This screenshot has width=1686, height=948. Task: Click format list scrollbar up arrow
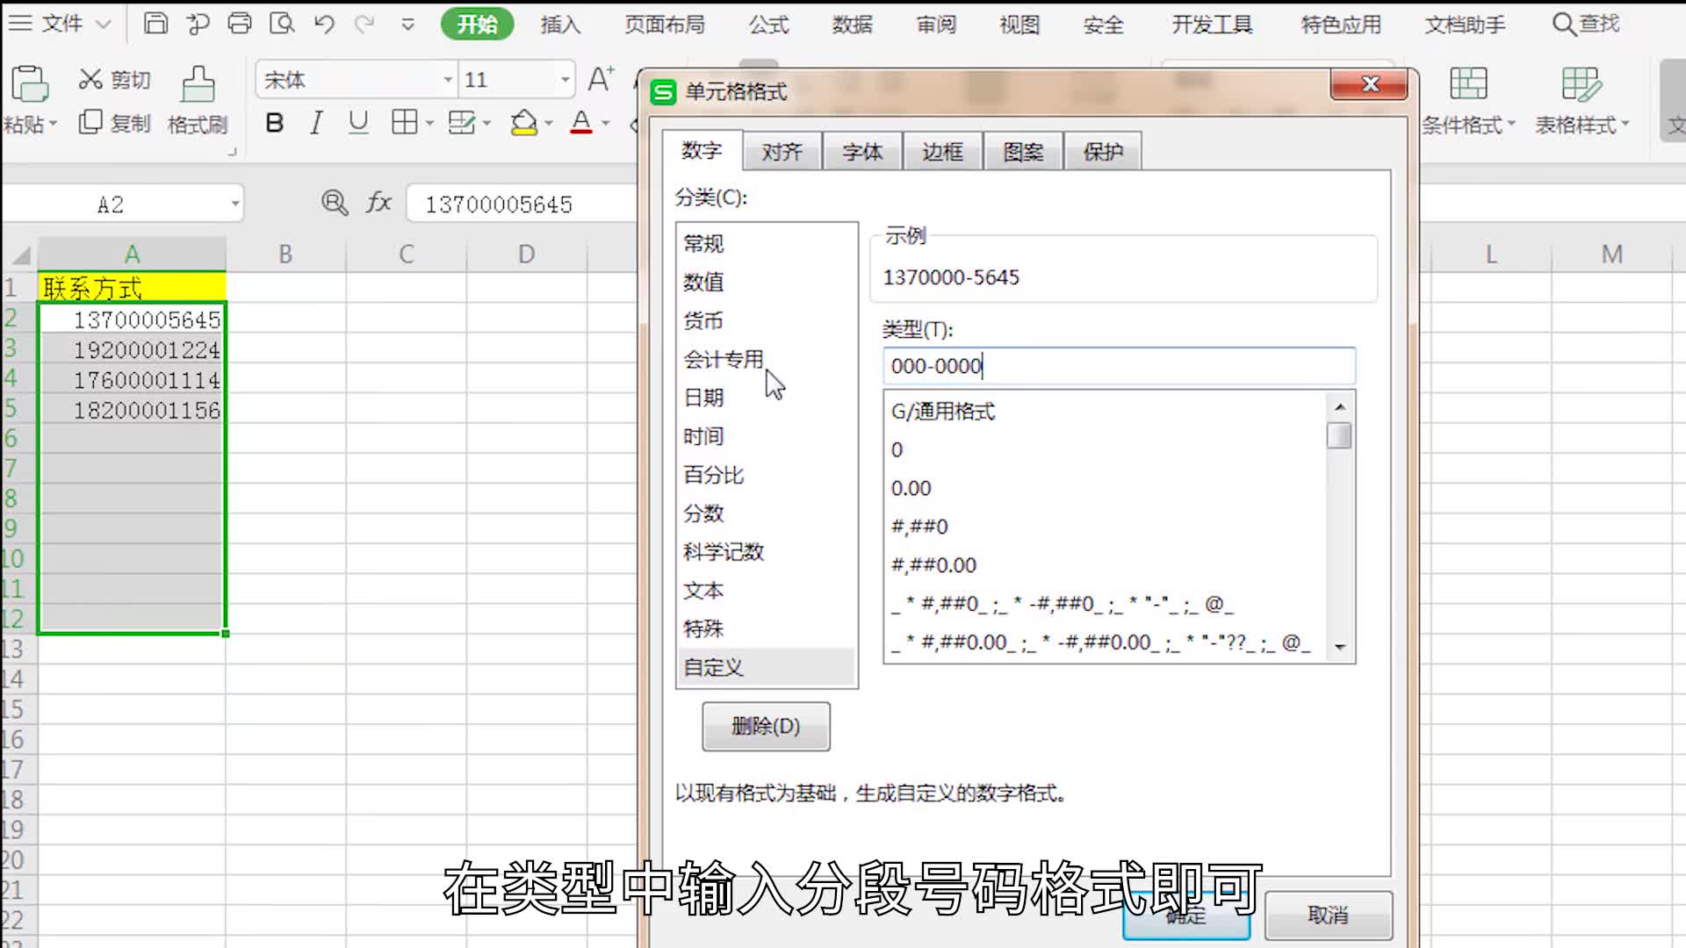point(1340,406)
